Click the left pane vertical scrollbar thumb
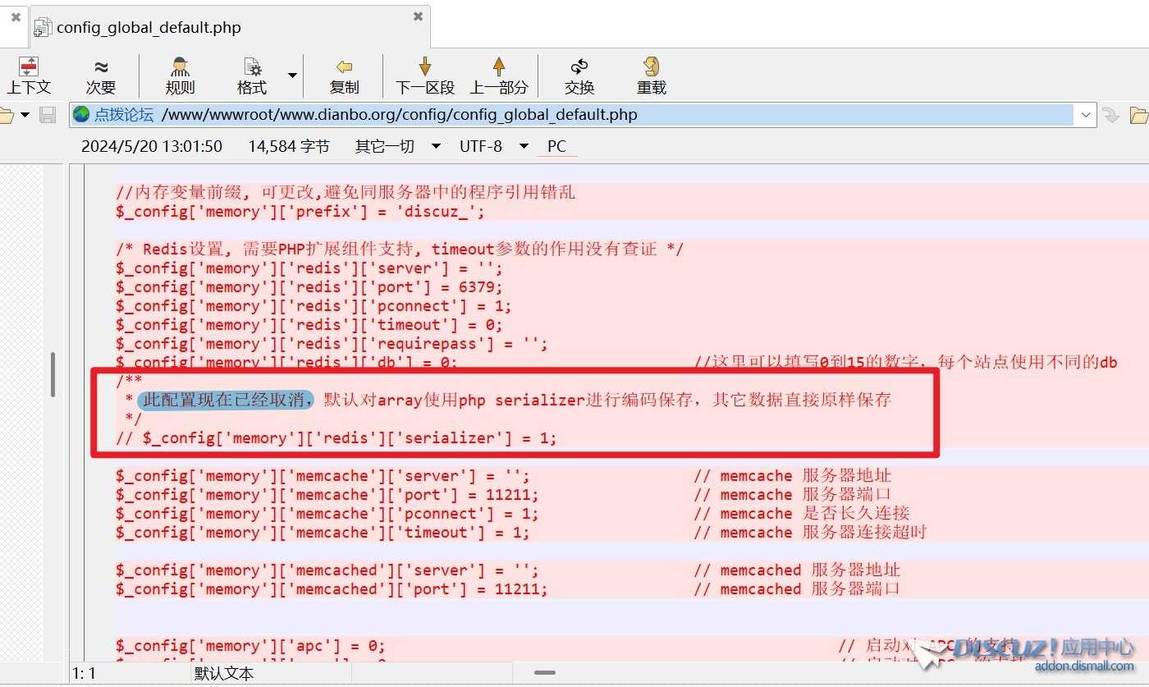Image resolution: width=1149 pixels, height=687 pixels. click(x=53, y=374)
